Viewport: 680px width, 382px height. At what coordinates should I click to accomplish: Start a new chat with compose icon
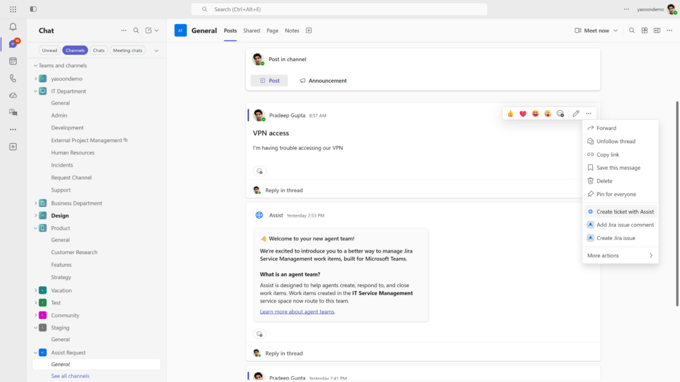tap(148, 31)
